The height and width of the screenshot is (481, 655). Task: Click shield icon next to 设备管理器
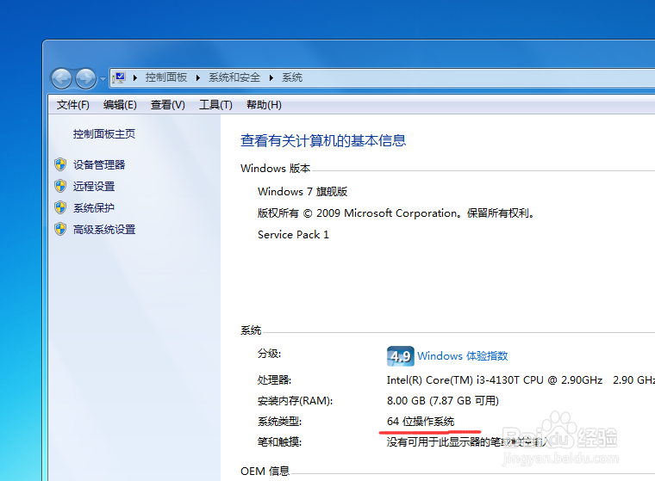[60, 164]
